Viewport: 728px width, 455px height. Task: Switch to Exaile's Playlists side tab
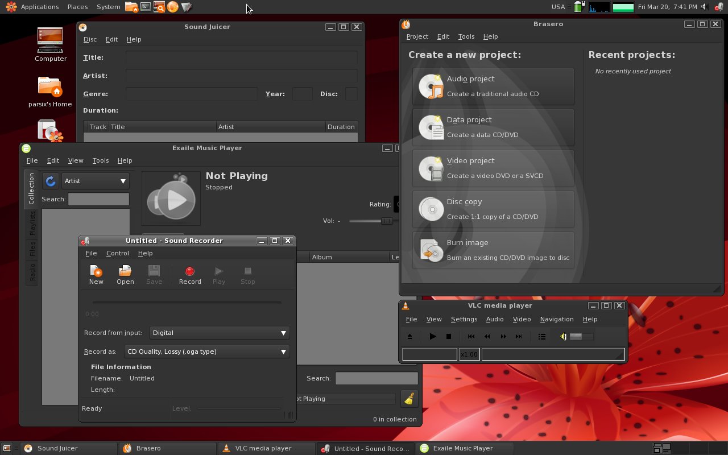tap(32, 223)
